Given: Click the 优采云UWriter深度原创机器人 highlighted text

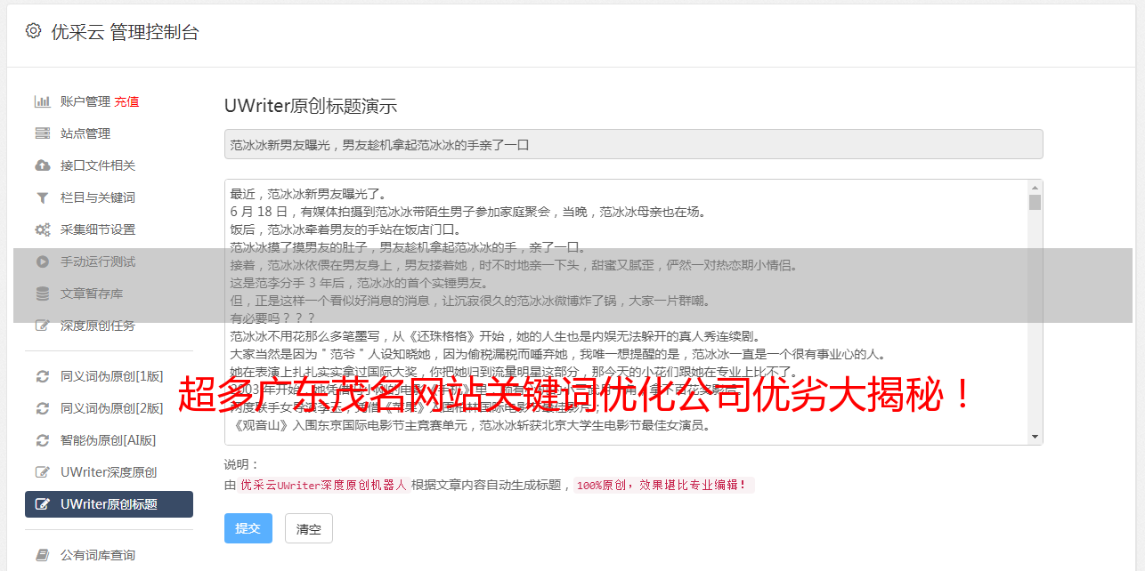Looking at the screenshot, I should [x=323, y=486].
